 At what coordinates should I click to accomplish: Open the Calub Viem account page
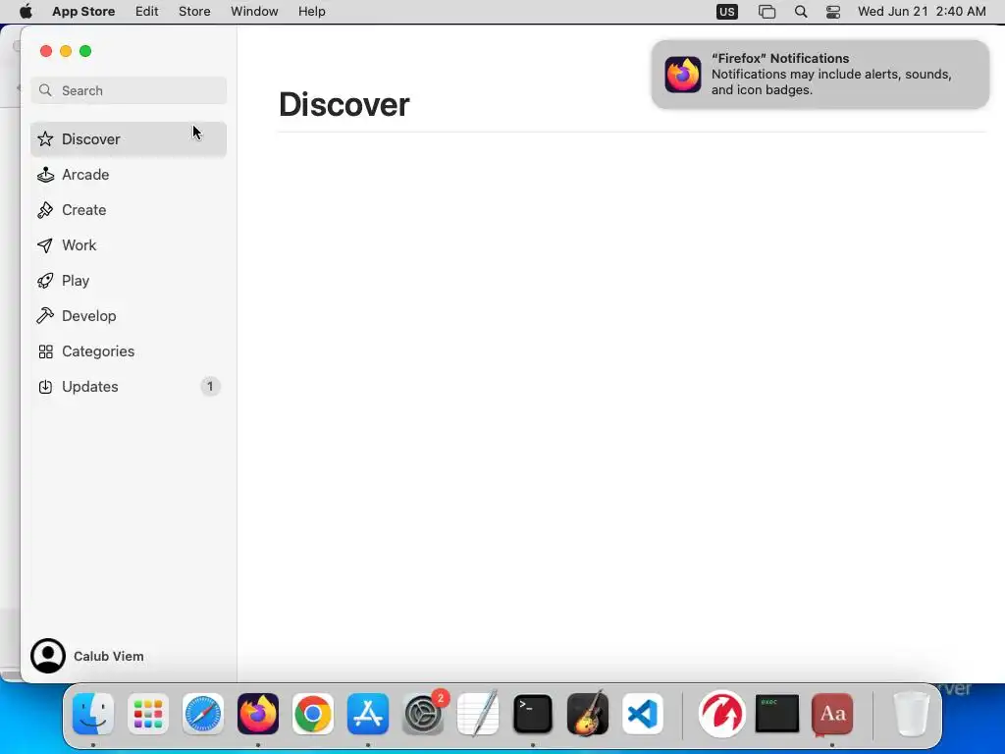[87, 656]
